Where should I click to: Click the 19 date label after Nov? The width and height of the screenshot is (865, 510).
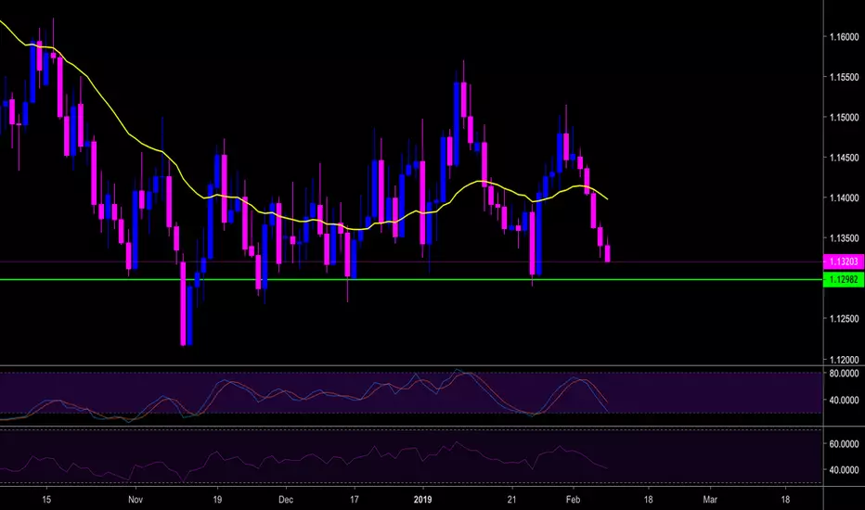tap(217, 500)
